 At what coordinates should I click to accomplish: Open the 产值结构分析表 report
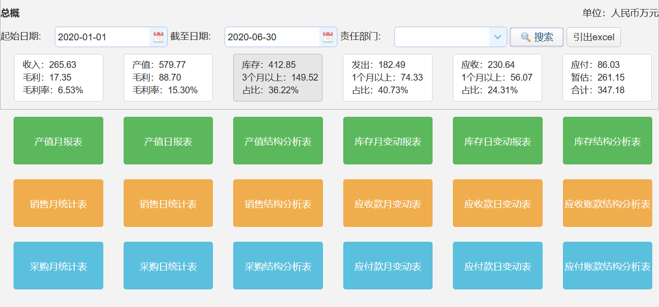278,141
